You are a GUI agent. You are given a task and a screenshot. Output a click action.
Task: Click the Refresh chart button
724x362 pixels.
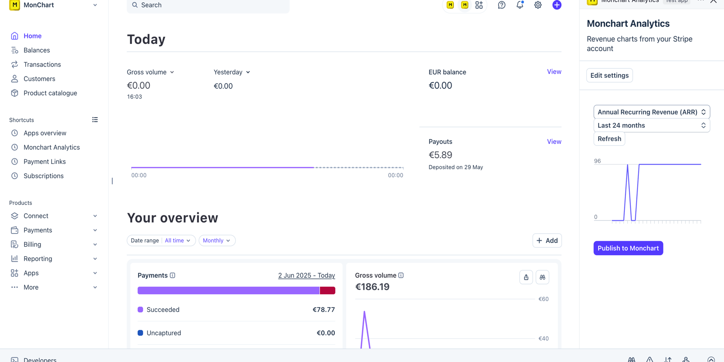pyautogui.click(x=609, y=139)
